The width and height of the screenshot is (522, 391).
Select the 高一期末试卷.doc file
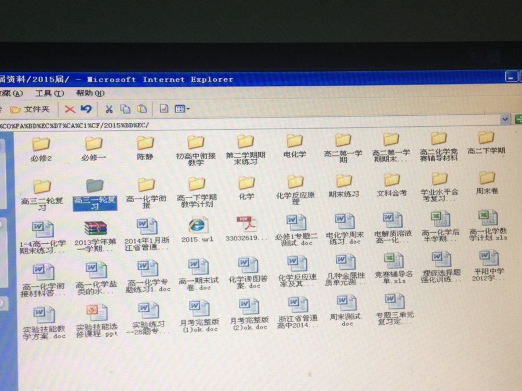coord(198,275)
